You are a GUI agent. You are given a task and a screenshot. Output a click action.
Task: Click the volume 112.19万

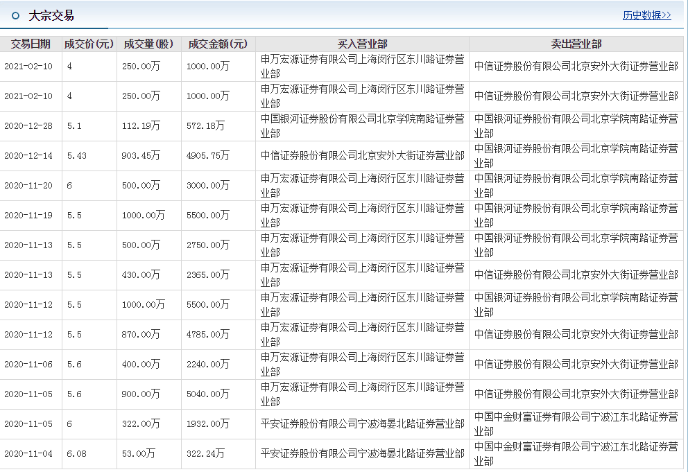point(141,126)
